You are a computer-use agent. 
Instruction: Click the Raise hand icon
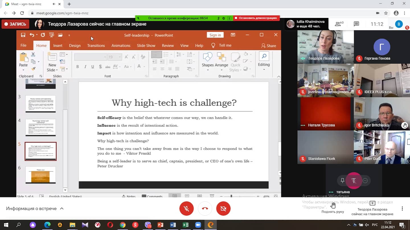click(x=333, y=205)
